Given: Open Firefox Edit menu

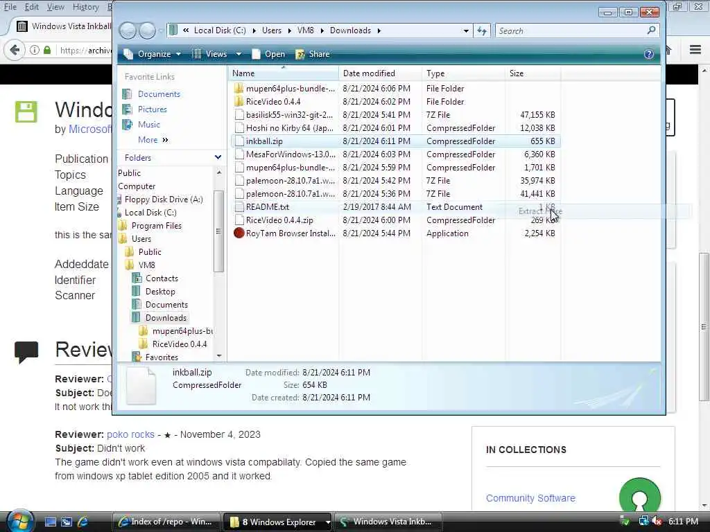Looking at the screenshot, I should click(32, 7).
